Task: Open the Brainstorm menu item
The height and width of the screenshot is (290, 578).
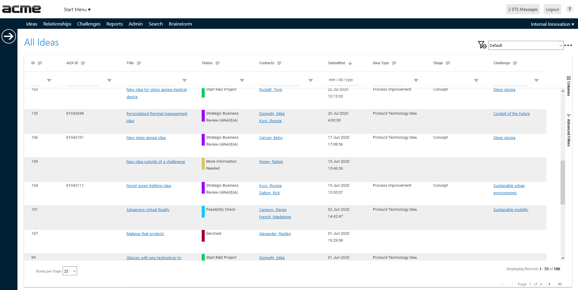Action: click(180, 24)
